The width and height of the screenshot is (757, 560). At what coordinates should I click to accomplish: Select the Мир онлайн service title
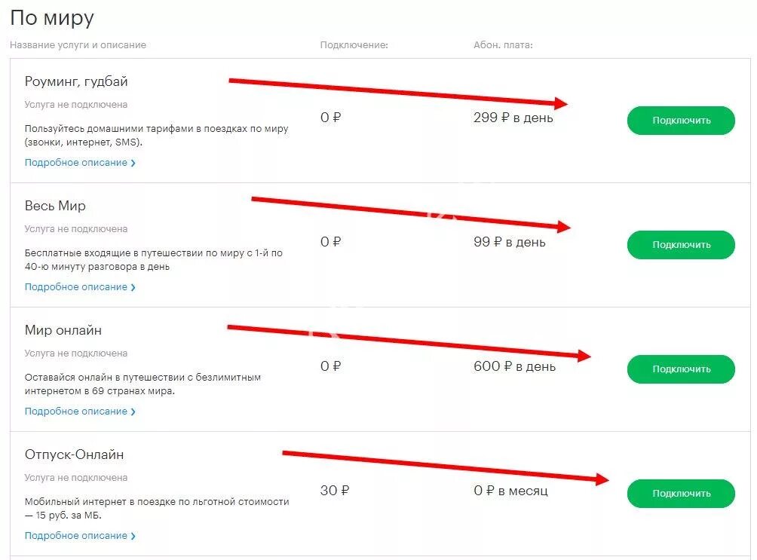(63, 330)
